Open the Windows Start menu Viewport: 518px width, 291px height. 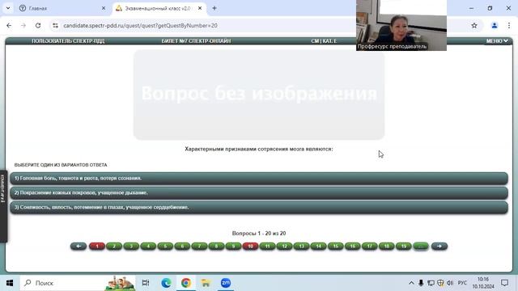click(x=10, y=283)
